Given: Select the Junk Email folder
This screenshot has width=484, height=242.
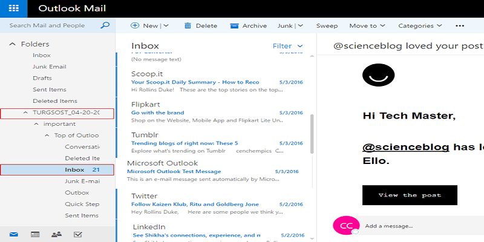Looking at the screenshot, I should pyautogui.click(x=50, y=67).
